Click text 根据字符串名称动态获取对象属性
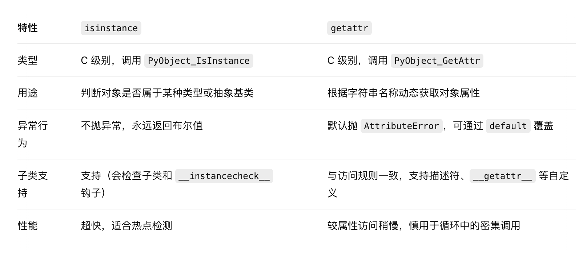Image resolution: width=583 pixels, height=253 pixels. [403, 93]
